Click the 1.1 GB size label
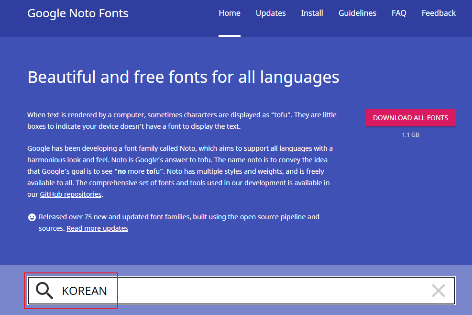This screenshot has width=472, height=315. [x=410, y=135]
